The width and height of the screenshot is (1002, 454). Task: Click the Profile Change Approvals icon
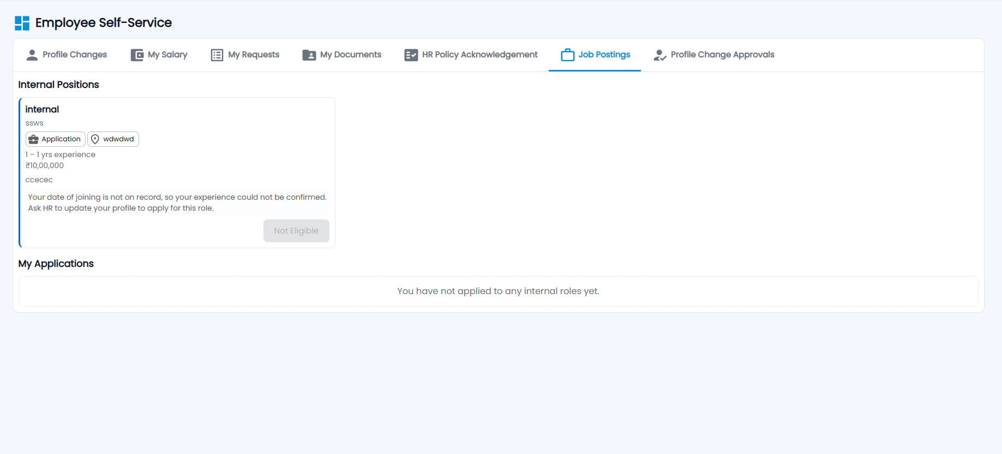[x=660, y=55]
